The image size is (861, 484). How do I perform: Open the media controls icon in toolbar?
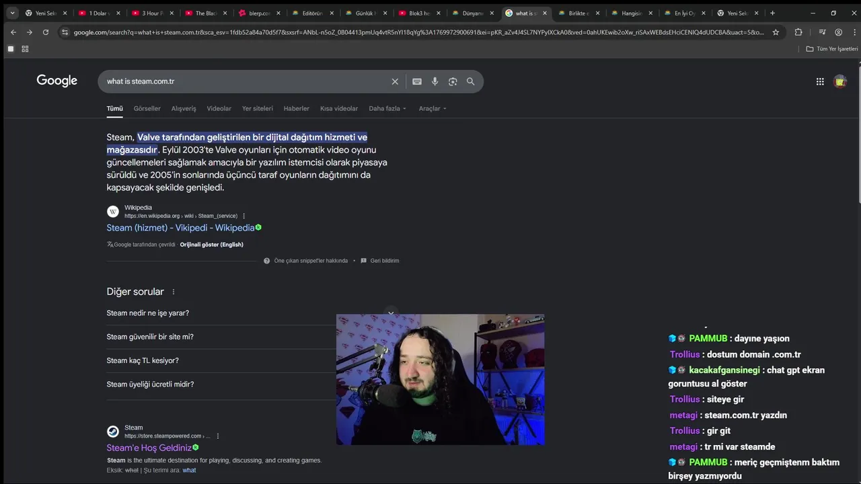click(x=822, y=32)
